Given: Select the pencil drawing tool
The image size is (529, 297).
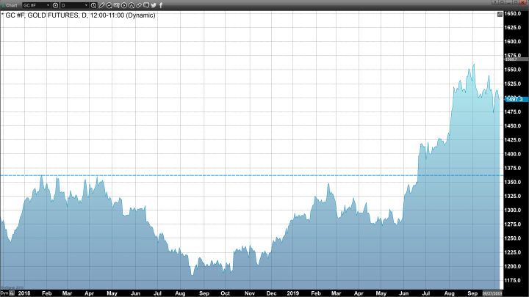Looking at the screenshot, I should click(102, 5).
